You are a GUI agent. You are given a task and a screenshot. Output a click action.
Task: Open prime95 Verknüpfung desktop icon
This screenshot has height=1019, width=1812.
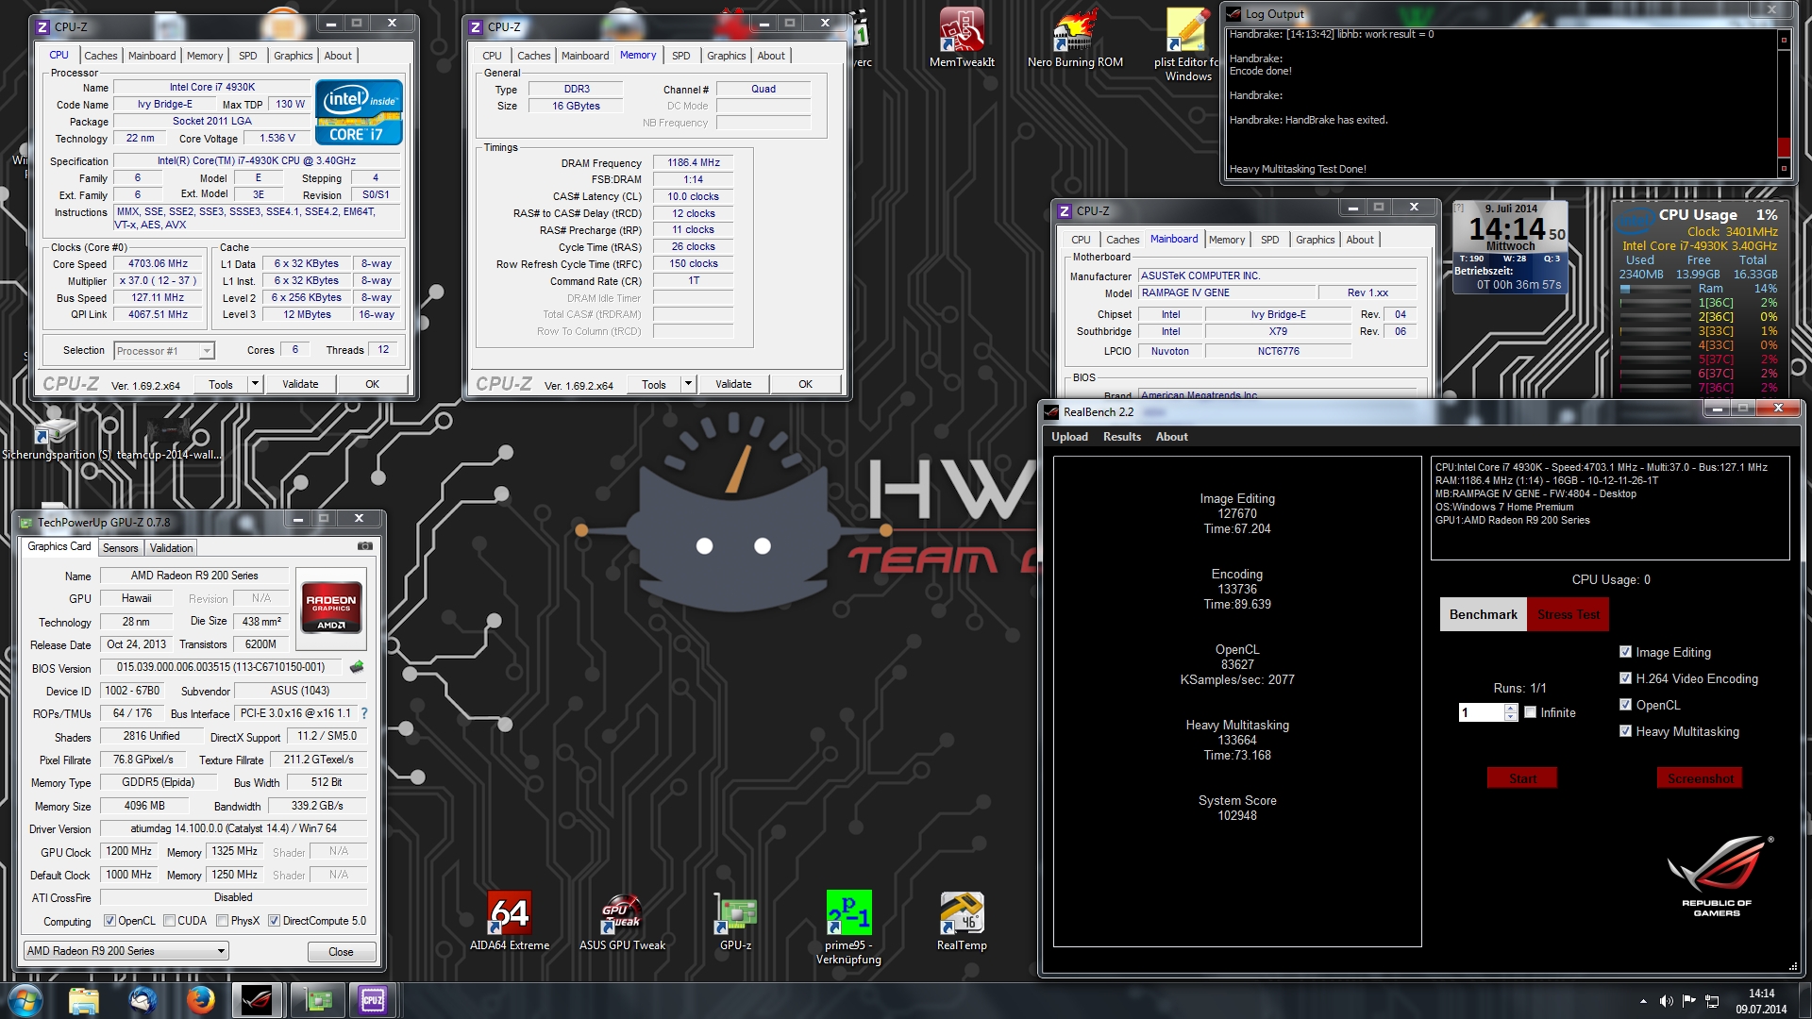[x=848, y=927]
